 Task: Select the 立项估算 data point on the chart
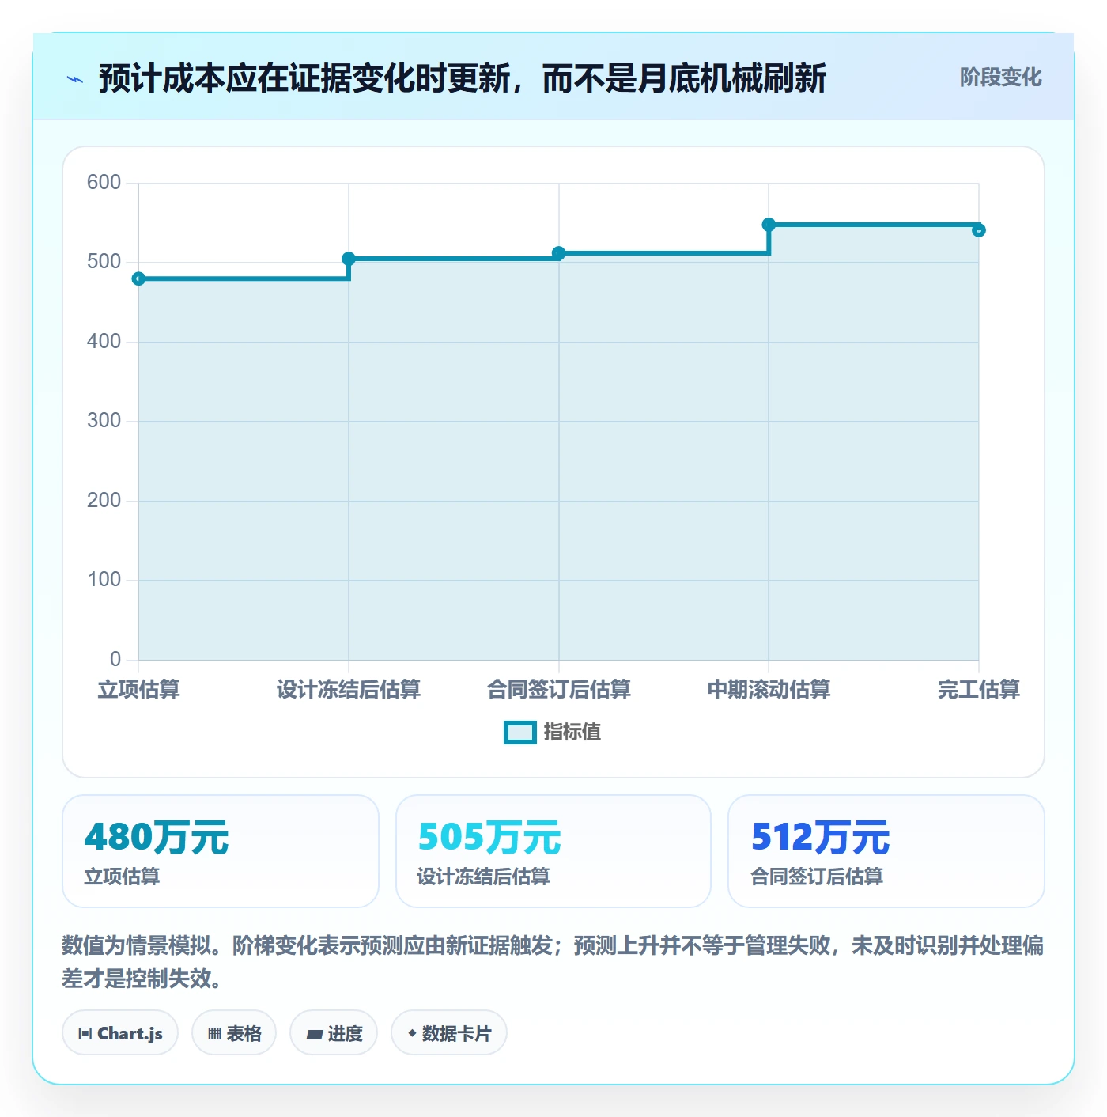138,278
